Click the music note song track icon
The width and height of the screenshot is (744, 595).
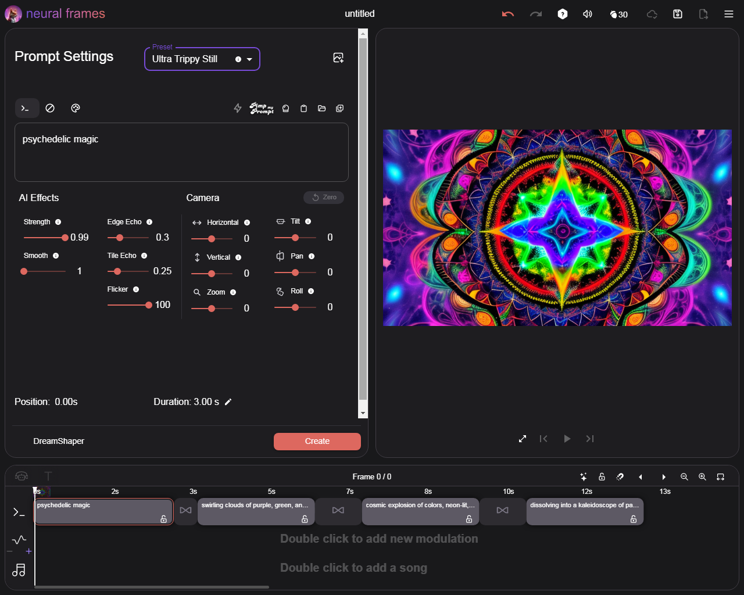point(19,570)
